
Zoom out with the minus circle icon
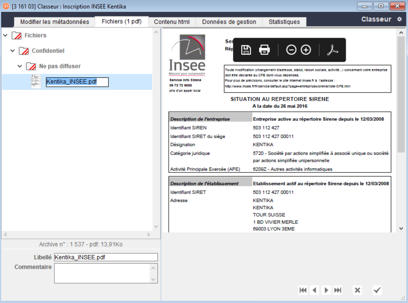(x=291, y=50)
